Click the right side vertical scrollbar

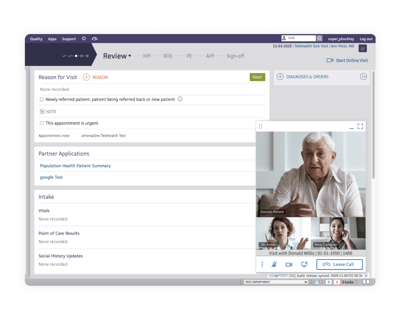pos(373,125)
